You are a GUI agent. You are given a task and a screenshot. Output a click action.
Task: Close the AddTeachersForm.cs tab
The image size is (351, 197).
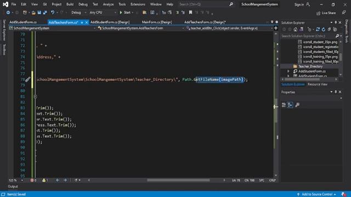tap(87, 22)
